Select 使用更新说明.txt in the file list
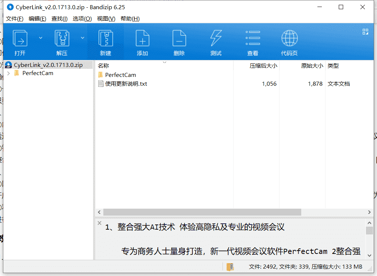 point(126,84)
